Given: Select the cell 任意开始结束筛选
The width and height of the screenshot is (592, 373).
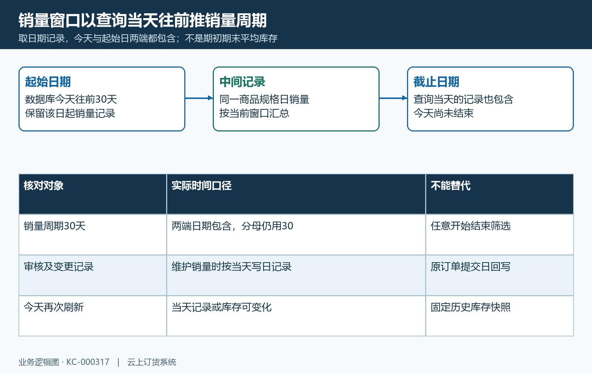Looking at the screenshot, I should (499, 235).
